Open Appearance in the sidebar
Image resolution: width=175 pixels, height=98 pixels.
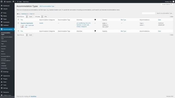click(x=7, y=76)
